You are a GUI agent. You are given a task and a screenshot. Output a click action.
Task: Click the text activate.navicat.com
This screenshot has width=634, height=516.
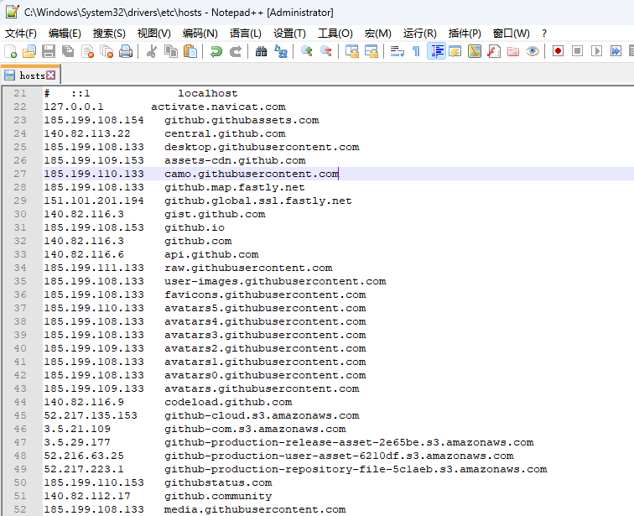pos(218,107)
